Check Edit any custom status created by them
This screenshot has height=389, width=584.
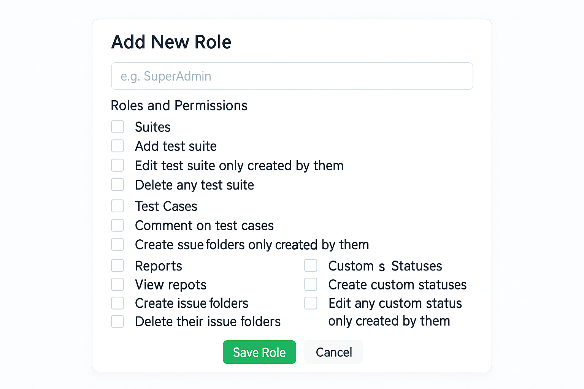[x=311, y=303]
